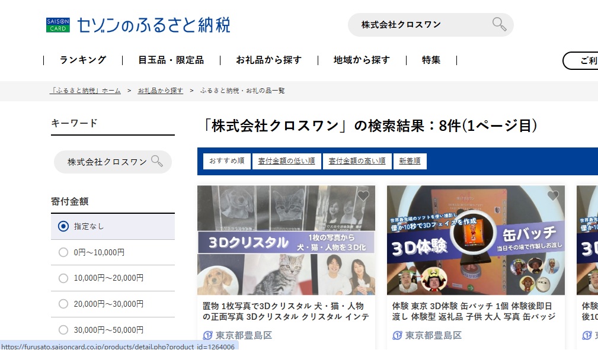Image resolution: width=598 pixels, height=350 pixels.
Task: Click location icon beside first 東京都豊島区
Action: point(207,335)
